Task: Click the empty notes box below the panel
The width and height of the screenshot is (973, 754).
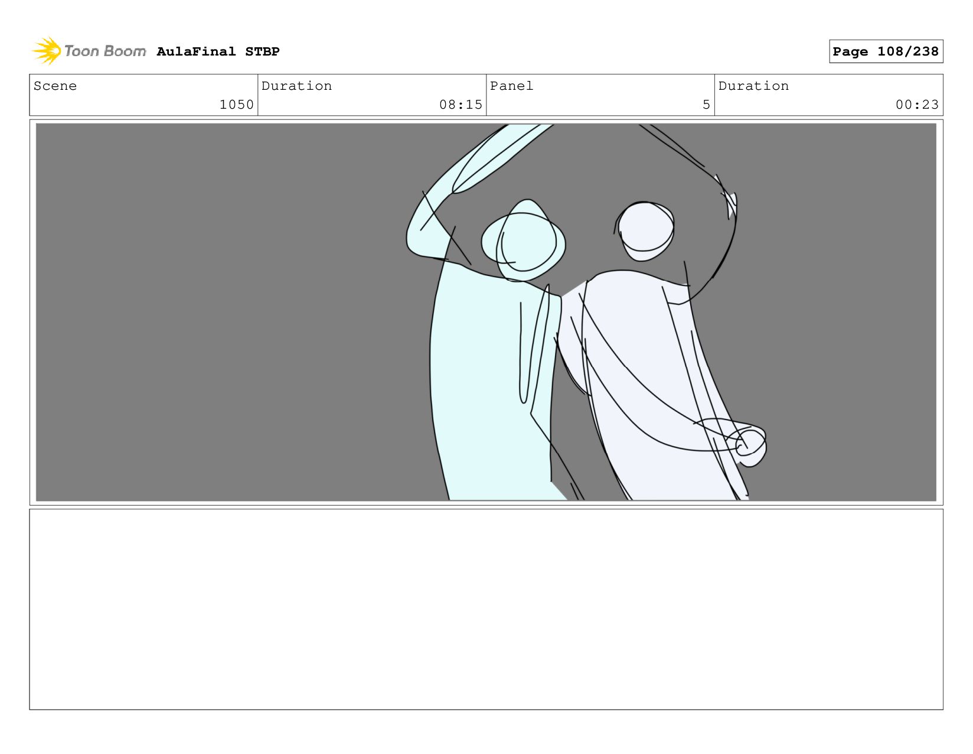Action: coord(486,609)
